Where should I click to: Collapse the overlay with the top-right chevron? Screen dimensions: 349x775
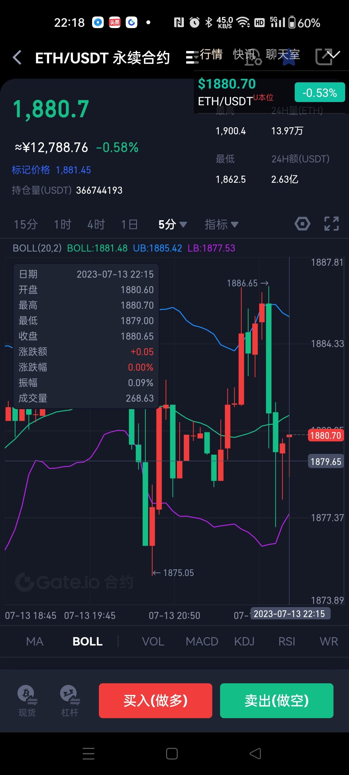coord(333,54)
